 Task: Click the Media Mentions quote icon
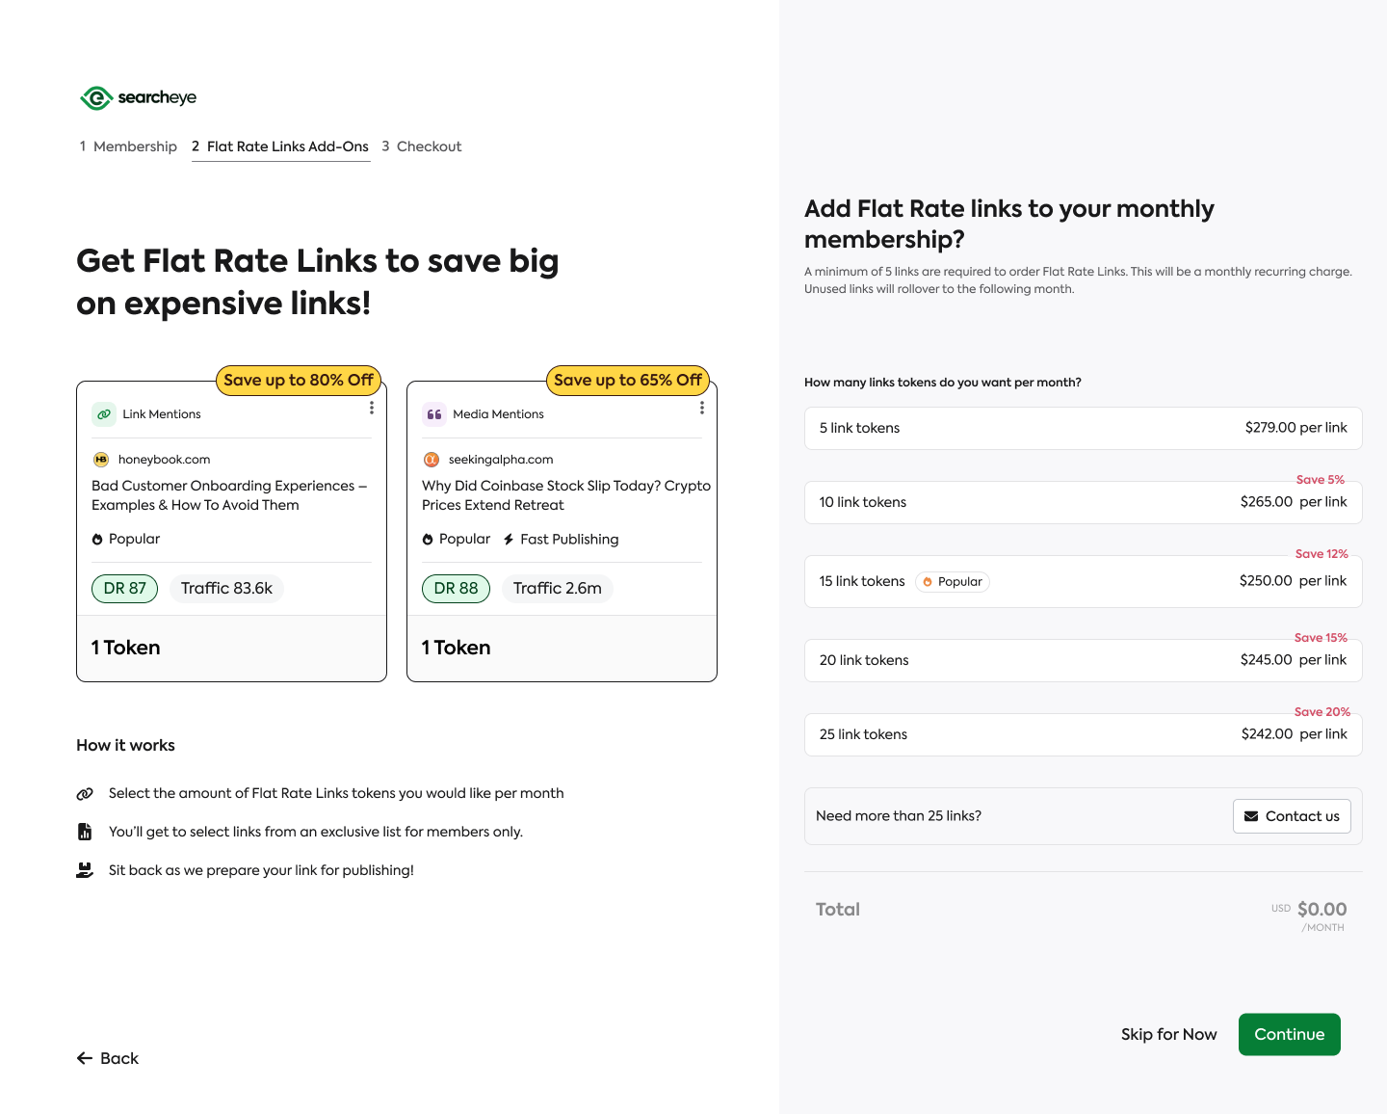[434, 414]
